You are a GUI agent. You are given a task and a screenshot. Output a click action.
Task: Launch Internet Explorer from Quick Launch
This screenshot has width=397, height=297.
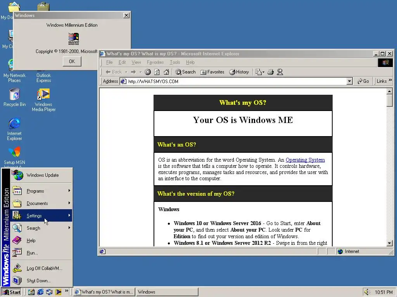(x=40, y=292)
